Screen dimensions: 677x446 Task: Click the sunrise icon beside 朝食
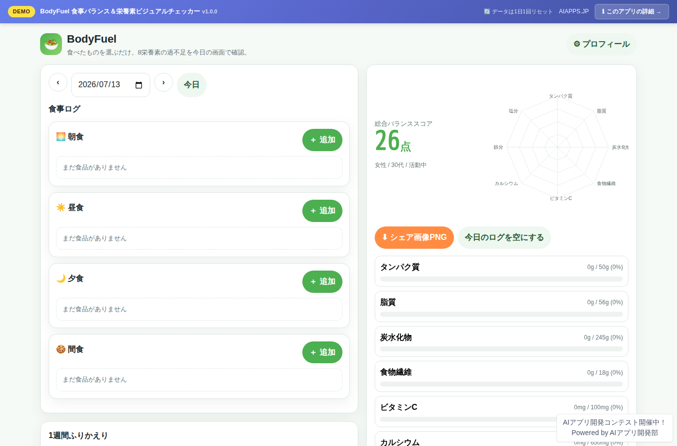click(x=61, y=136)
